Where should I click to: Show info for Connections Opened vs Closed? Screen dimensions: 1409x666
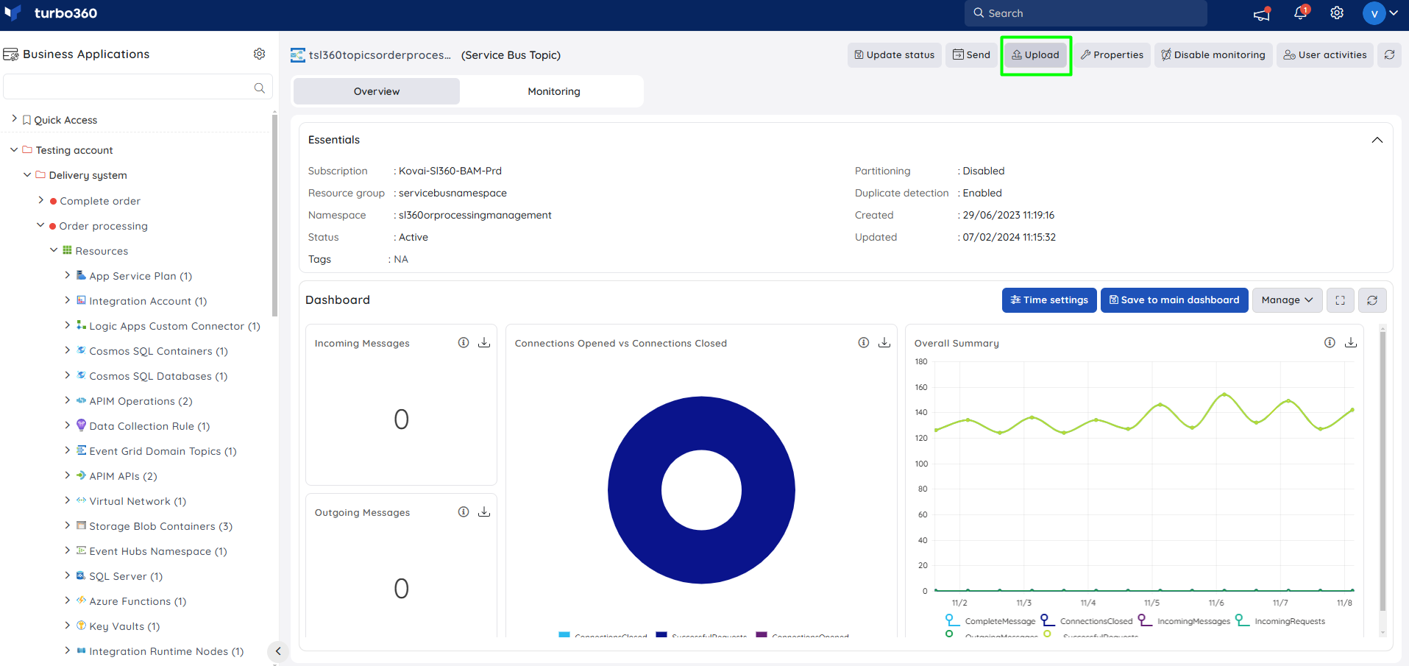pyautogui.click(x=864, y=342)
